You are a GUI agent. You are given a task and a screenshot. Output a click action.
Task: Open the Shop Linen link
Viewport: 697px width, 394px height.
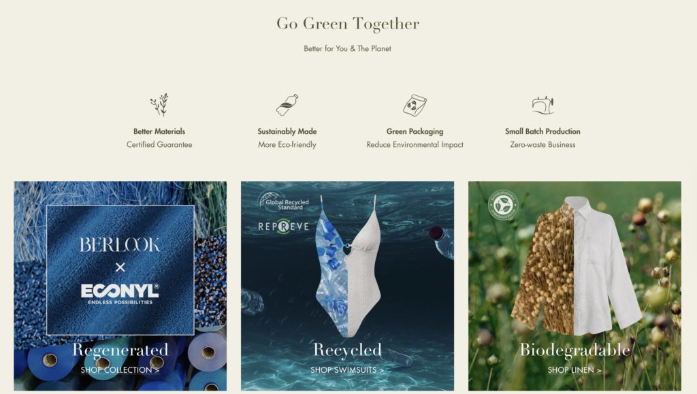pyautogui.click(x=574, y=370)
